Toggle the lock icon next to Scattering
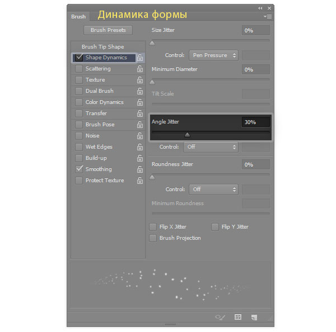This screenshot has height=332, width=336. [140, 68]
